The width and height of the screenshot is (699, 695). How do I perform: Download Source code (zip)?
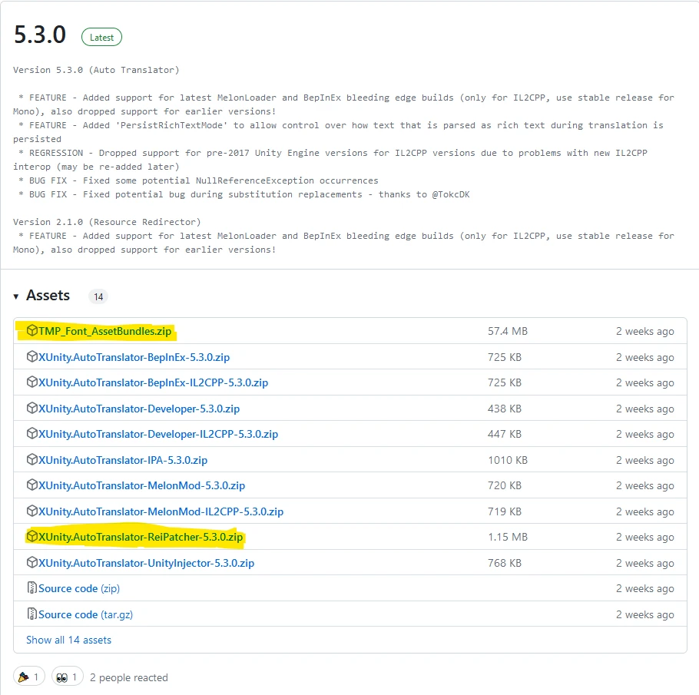tap(79, 588)
